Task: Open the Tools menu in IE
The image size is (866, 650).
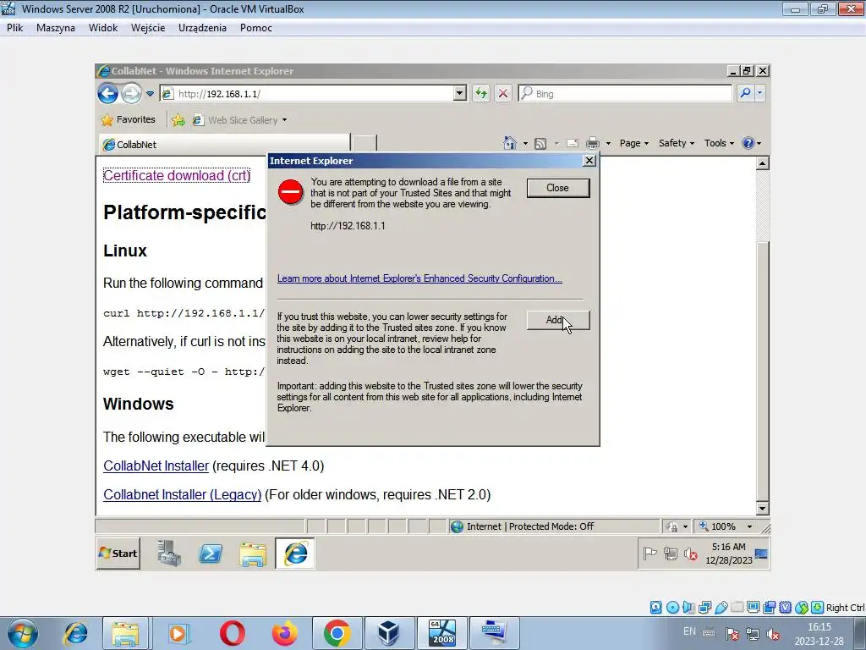Action: pyautogui.click(x=719, y=143)
